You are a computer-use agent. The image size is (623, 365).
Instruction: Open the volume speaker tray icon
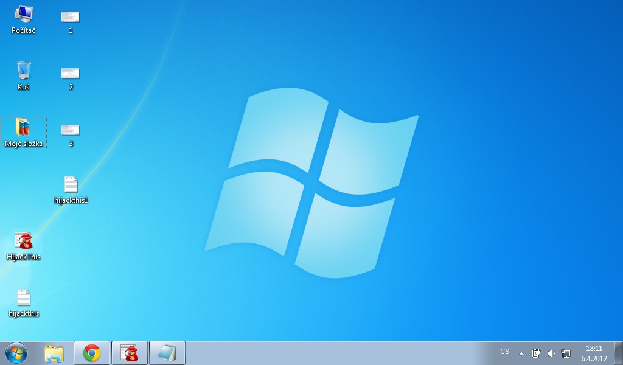[x=551, y=353]
